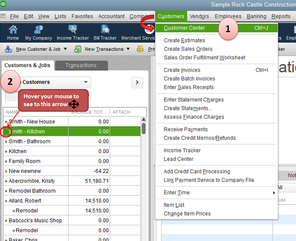Open the Edit menu

28,16
